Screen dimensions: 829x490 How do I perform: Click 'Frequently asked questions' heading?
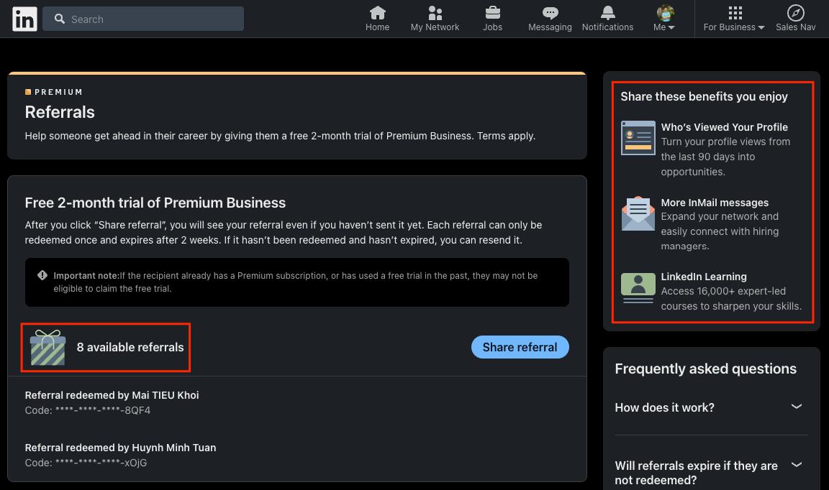point(705,369)
